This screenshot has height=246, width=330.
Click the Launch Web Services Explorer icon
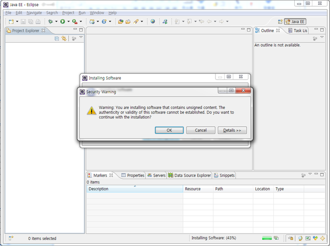point(165,21)
